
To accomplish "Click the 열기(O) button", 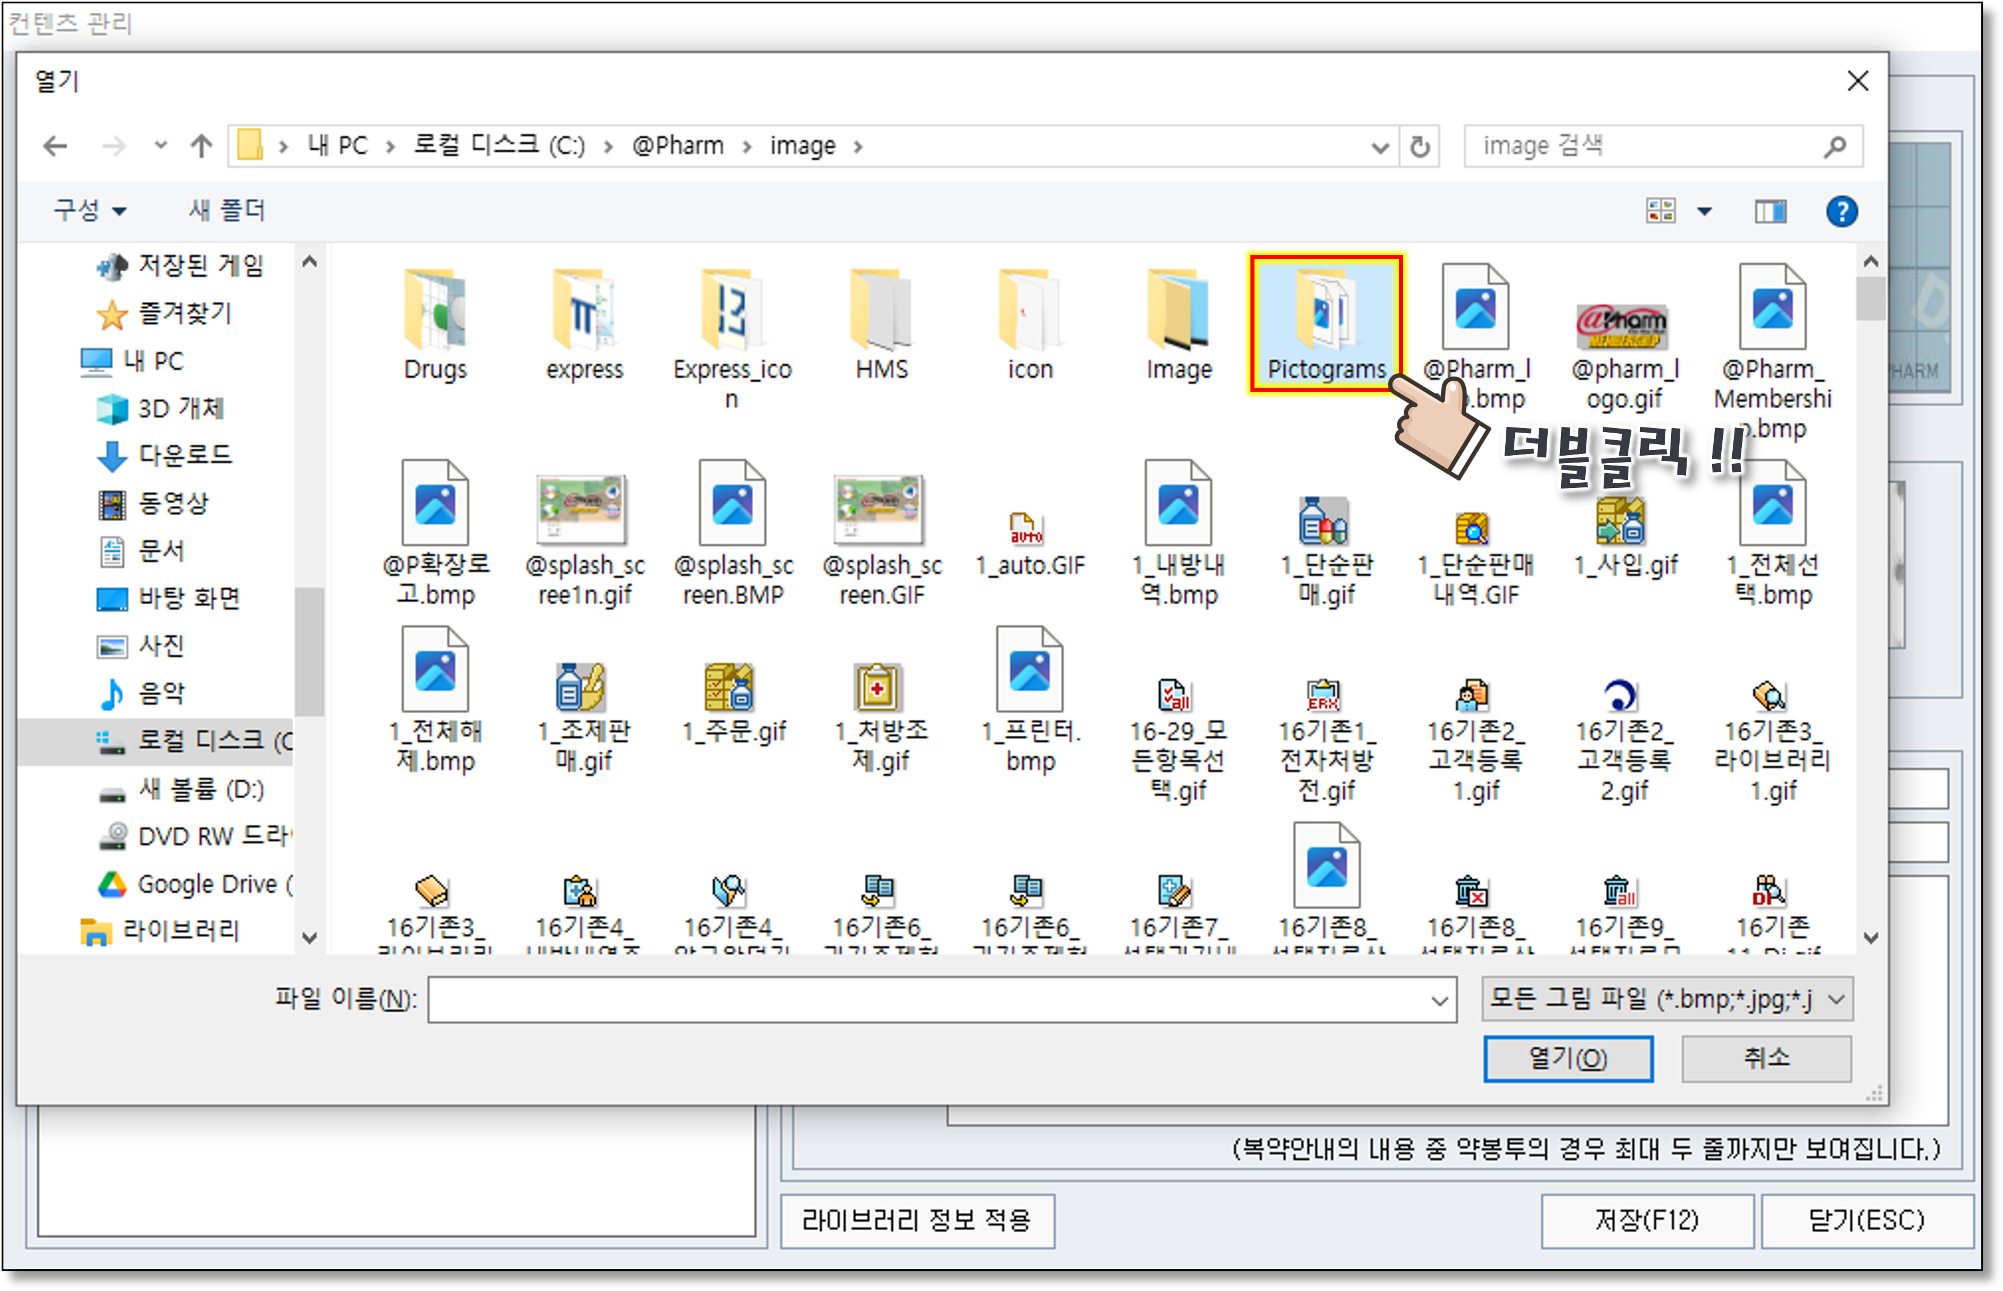I will click(x=1567, y=1059).
